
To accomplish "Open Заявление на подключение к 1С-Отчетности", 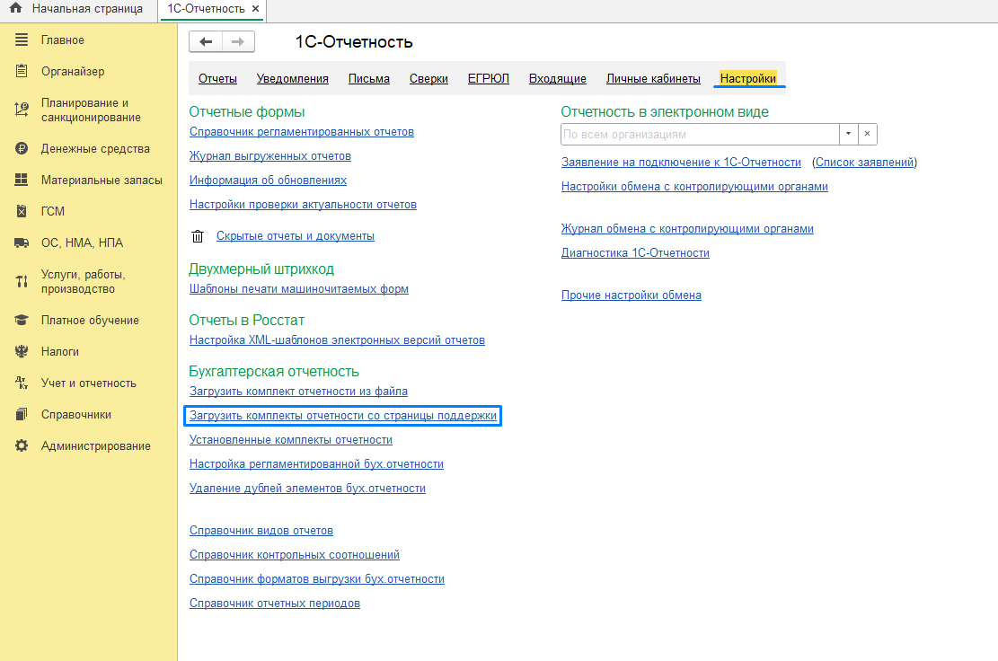I will (681, 163).
